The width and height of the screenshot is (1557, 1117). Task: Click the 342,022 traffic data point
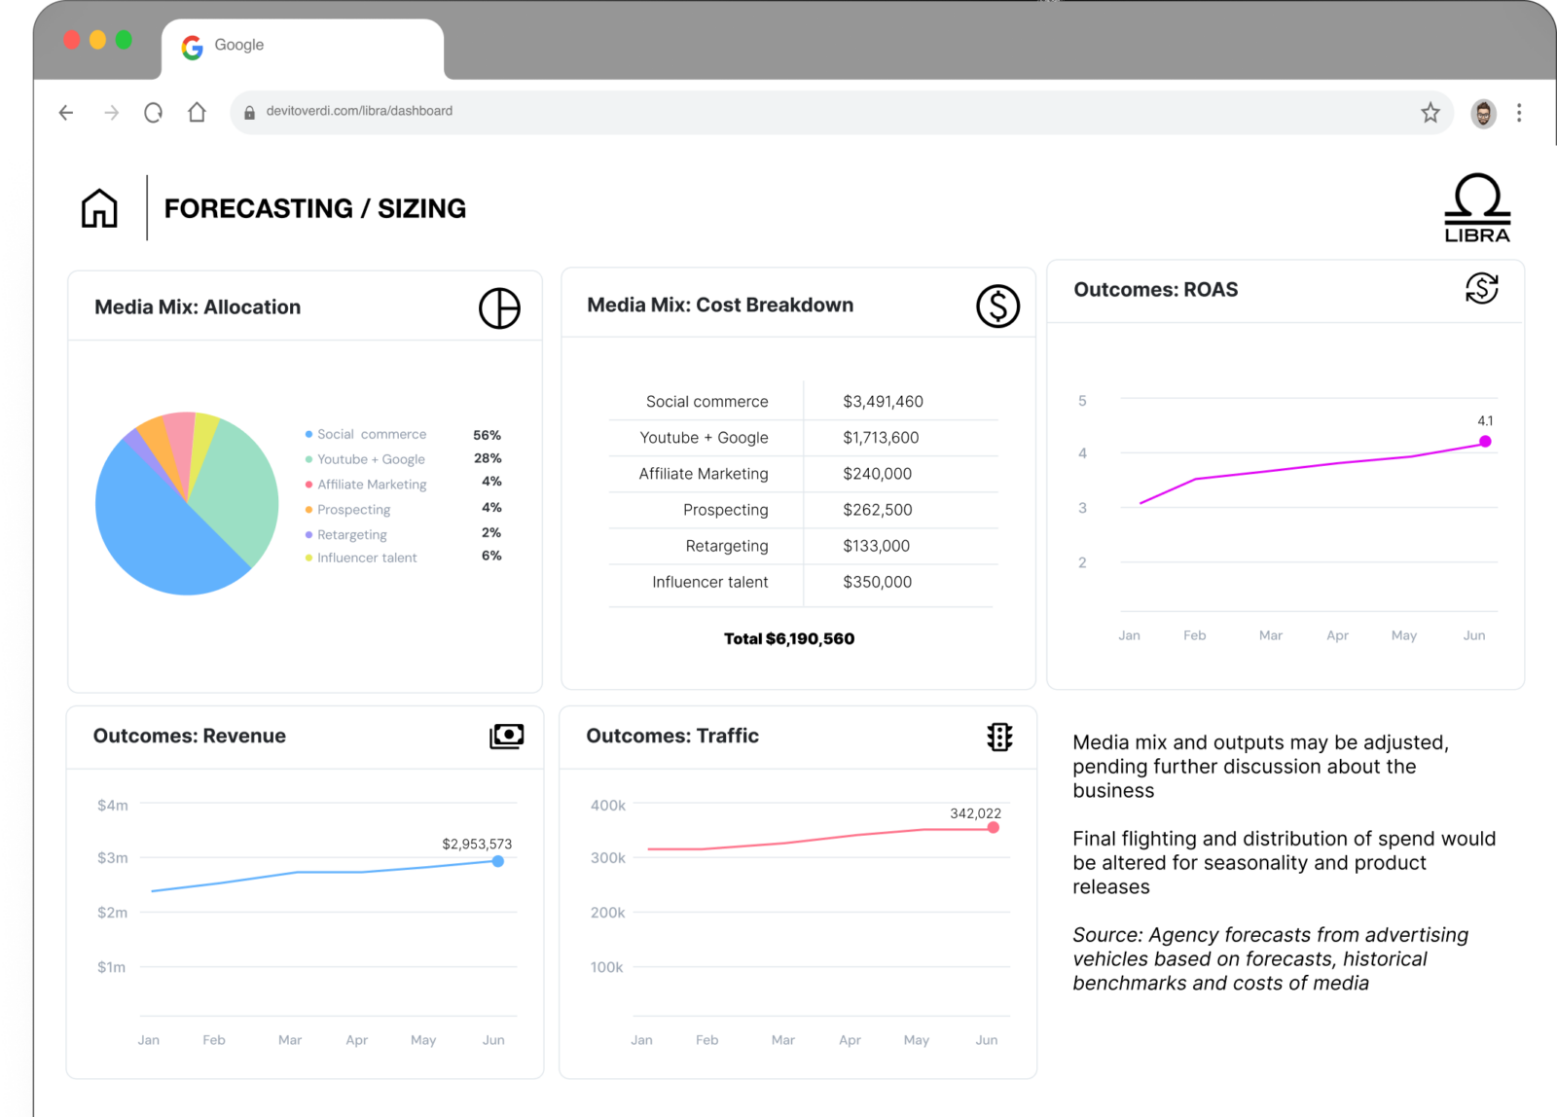tap(993, 828)
